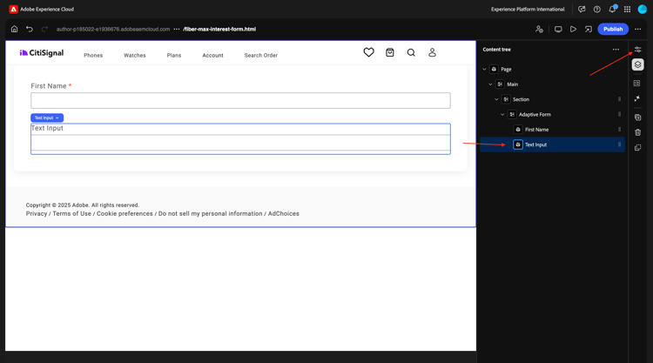Image resolution: width=653 pixels, height=363 pixels.
Task: Click the wishlist heart icon
Action: 368,52
